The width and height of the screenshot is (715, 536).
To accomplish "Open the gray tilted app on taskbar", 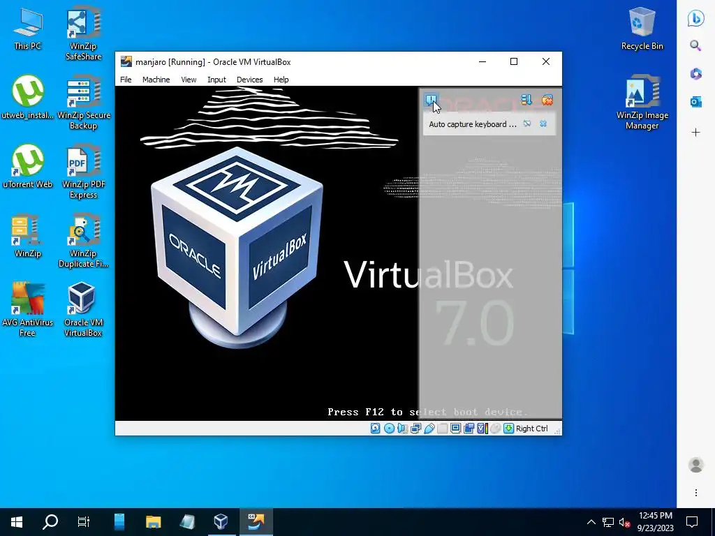I will 187,522.
